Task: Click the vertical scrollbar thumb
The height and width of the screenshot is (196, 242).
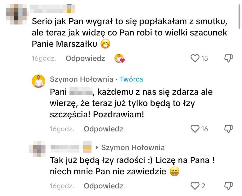Action: [x=239, y=16]
